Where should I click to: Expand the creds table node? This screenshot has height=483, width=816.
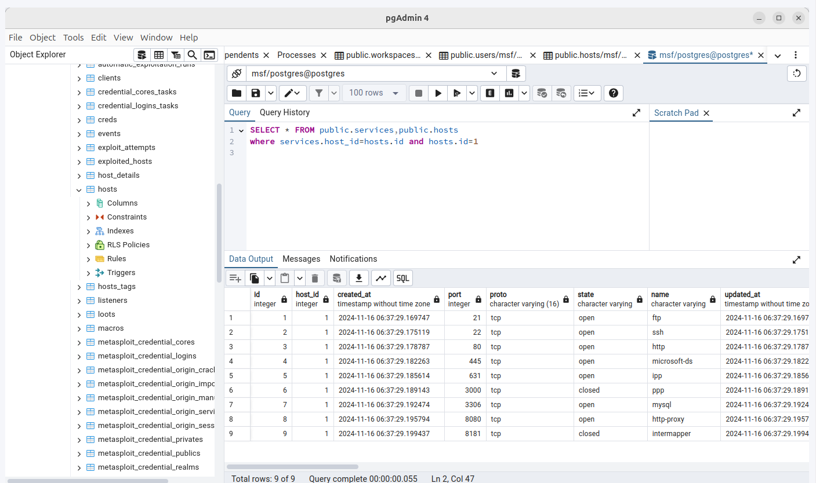point(79,120)
